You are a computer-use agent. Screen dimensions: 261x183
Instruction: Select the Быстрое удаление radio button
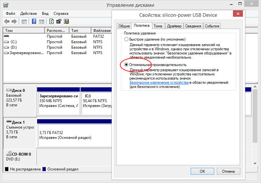pyautogui.click(x=126, y=39)
